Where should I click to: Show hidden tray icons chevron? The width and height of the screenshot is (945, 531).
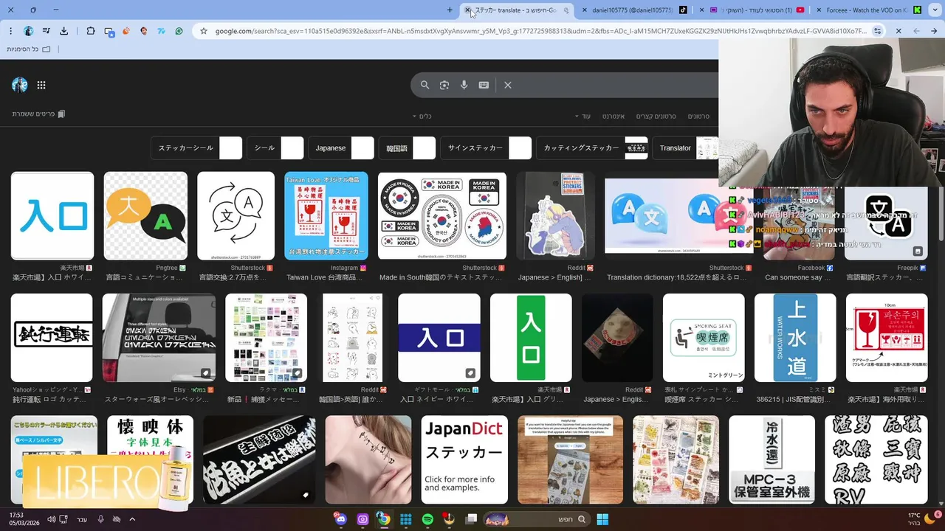tap(132, 519)
